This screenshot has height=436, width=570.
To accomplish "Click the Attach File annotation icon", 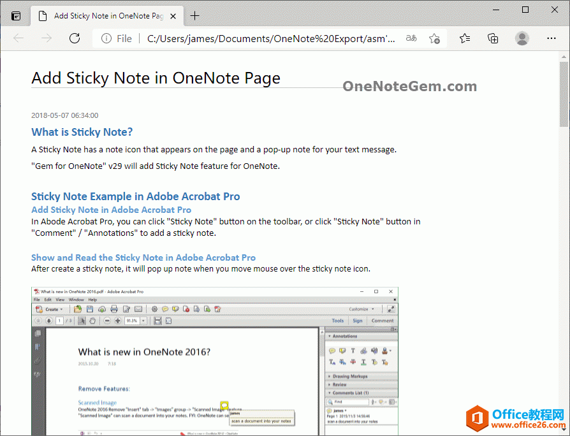I will point(363,351).
